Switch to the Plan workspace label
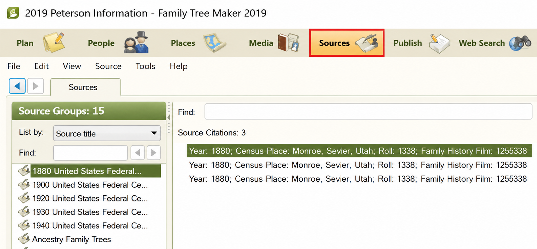537x249 pixels. click(x=25, y=43)
